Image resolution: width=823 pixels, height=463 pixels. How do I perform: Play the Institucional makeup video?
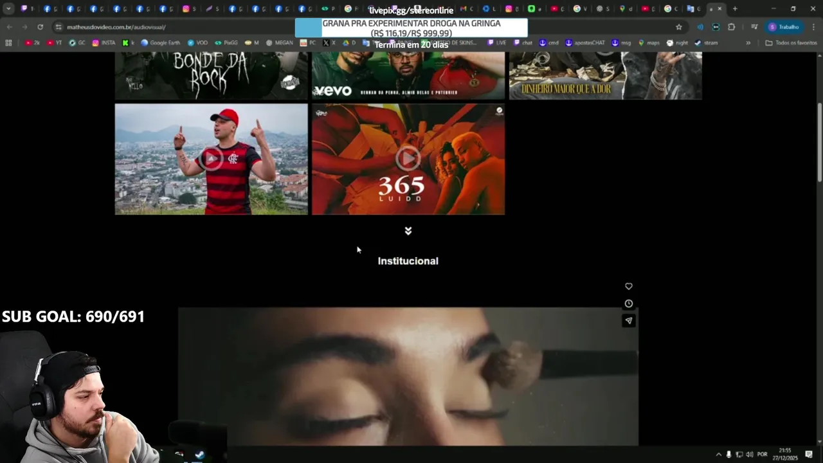408,376
